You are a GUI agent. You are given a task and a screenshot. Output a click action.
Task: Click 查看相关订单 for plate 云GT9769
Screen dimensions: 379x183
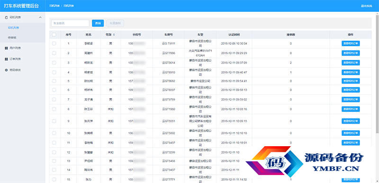[351, 99]
